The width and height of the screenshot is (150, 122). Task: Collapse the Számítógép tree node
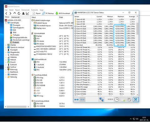pos(6,23)
